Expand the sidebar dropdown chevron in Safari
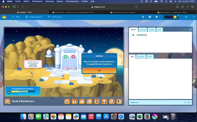 click(18, 7)
